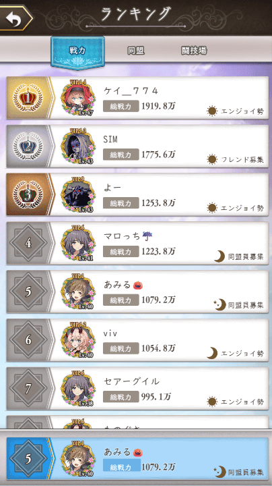Screen dimensions: 272x486
Task: Click the umbrella emoji next to マロっち
Action: [147, 236]
